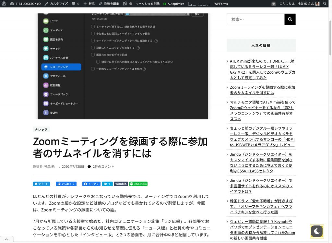Open the site stats graph in admin bar

point(199,4)
